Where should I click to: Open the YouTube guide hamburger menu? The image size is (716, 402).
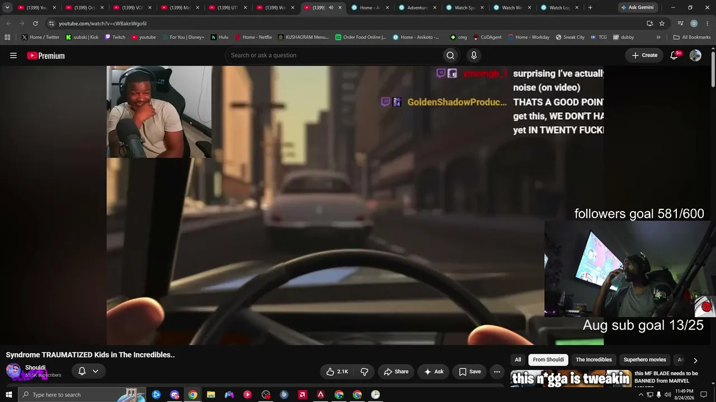[x=13, y=55]
